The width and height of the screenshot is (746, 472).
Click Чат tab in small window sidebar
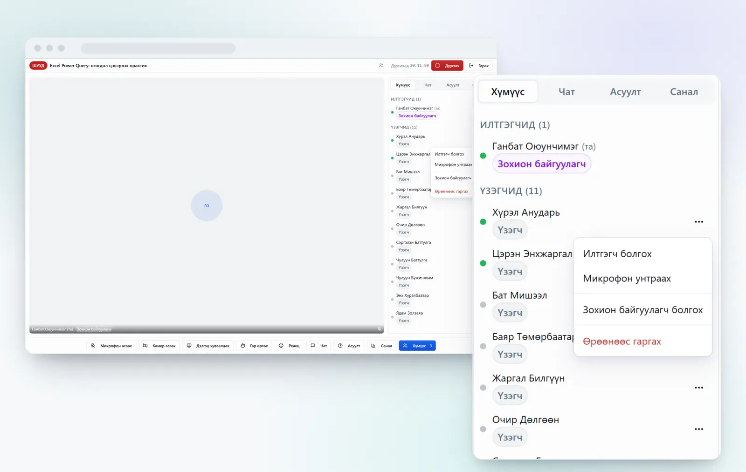(x=428, y=85)
